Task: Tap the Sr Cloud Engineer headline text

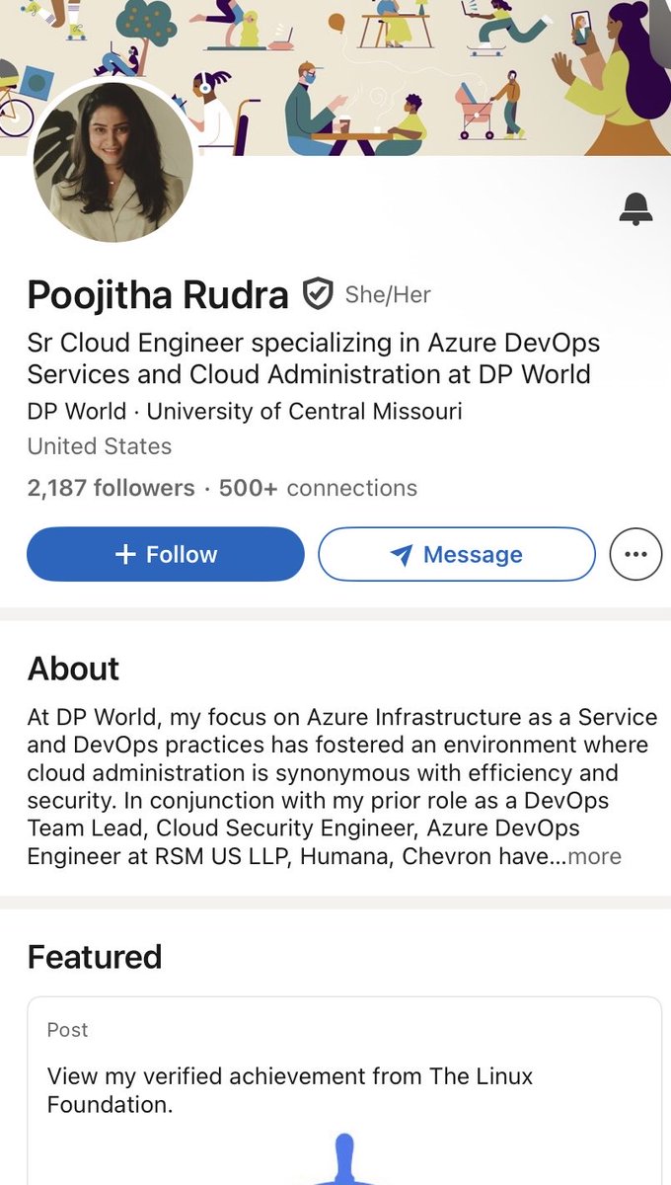Action: tap(314, 358)
